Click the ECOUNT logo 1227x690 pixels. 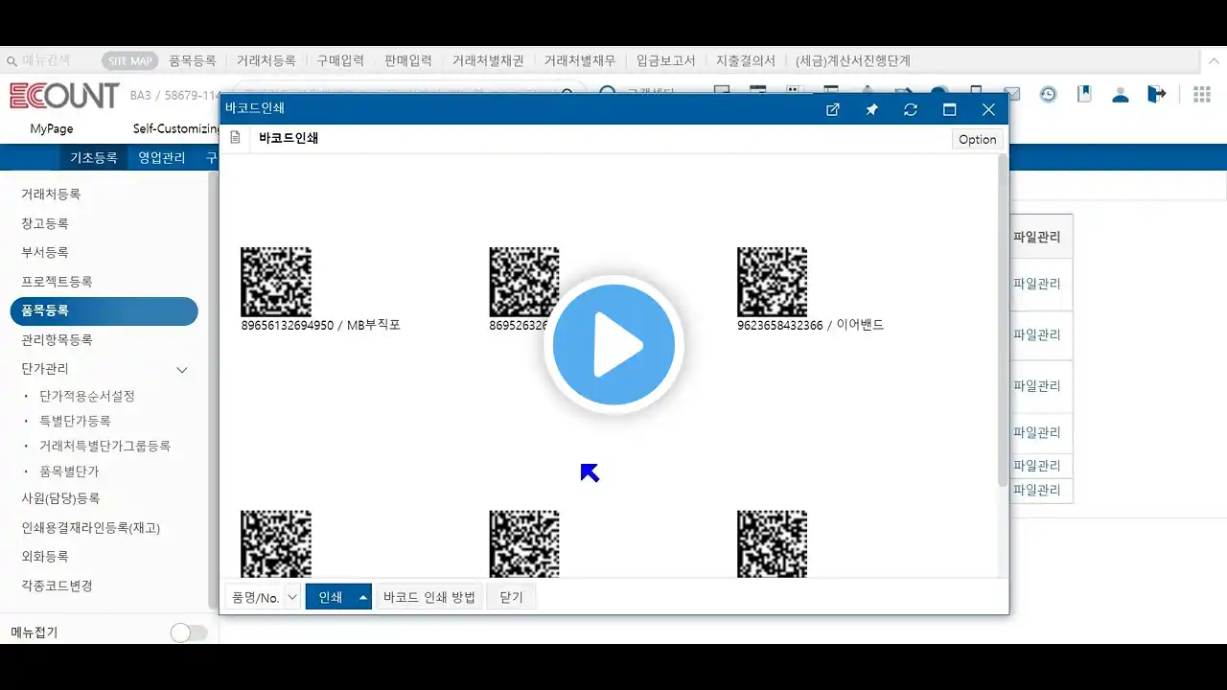tap(64, 96)
